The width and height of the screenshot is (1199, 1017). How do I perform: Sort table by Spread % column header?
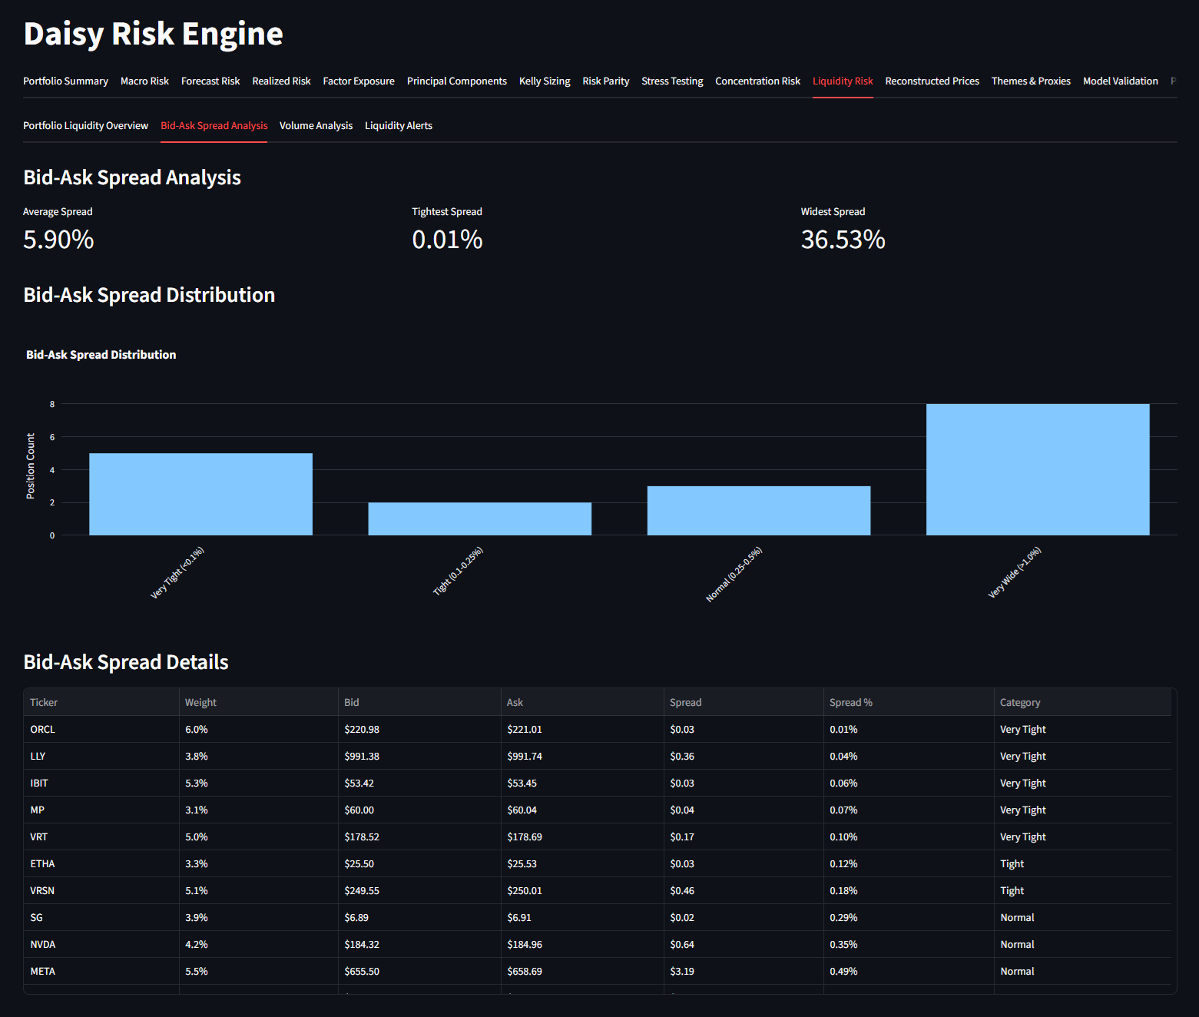point(850,702)
